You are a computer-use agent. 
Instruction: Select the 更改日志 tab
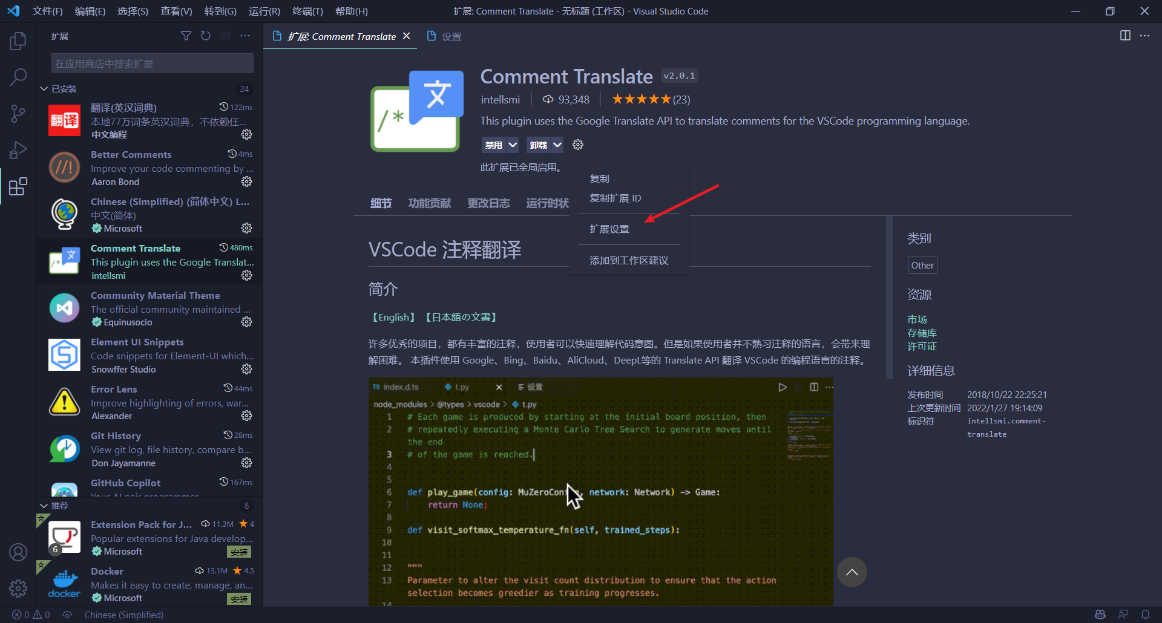pos(488,203)
